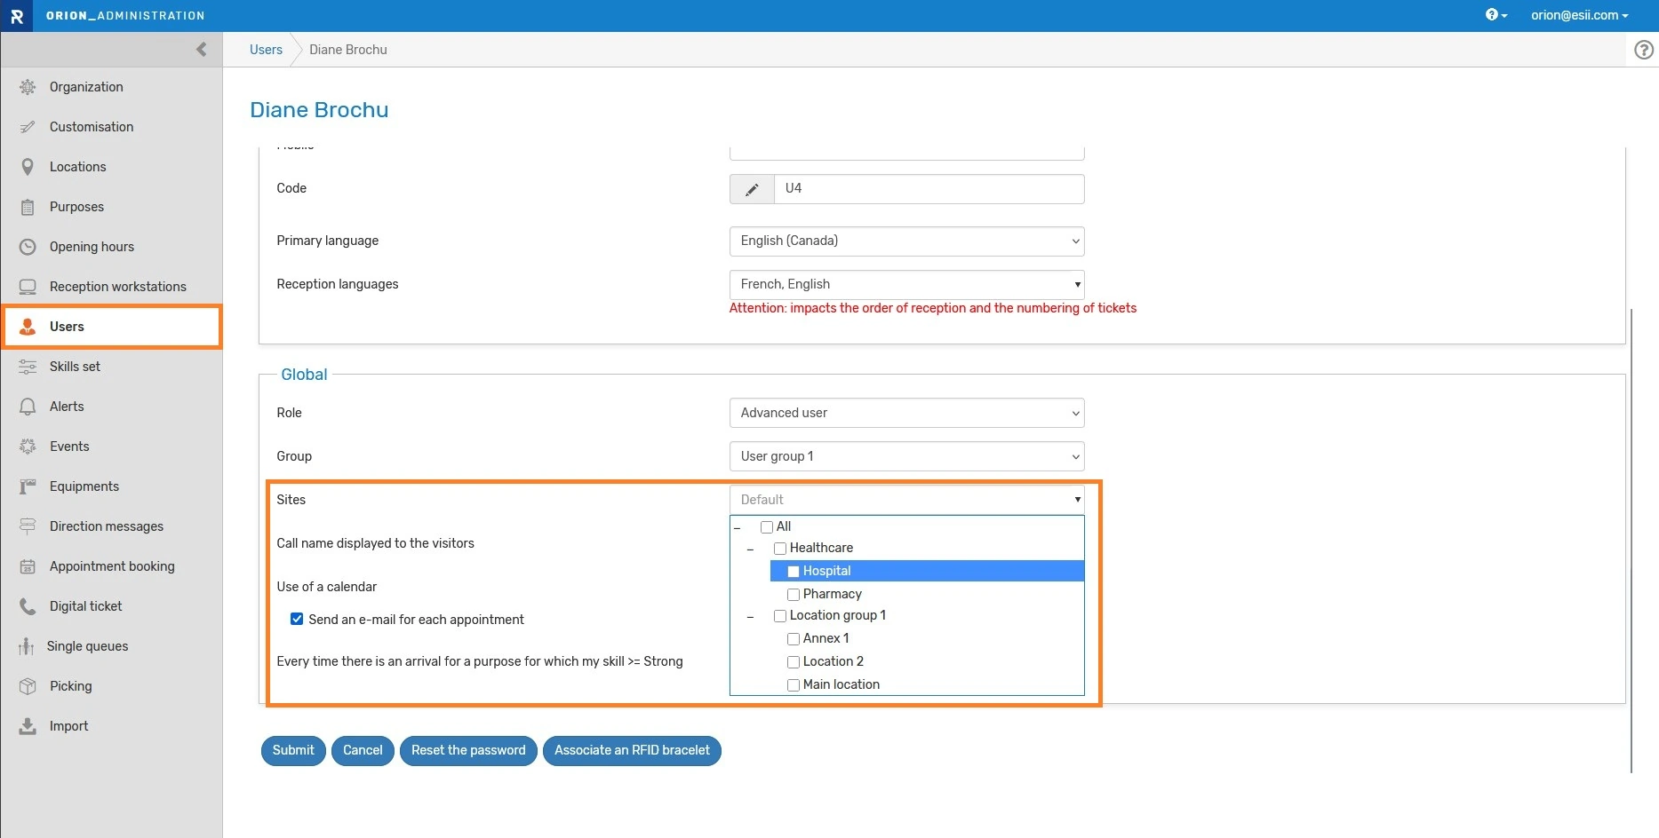Open the Role dropdown showing Advanced user
This screenshot has width=1659, height=838.
[x=906, y=413]
